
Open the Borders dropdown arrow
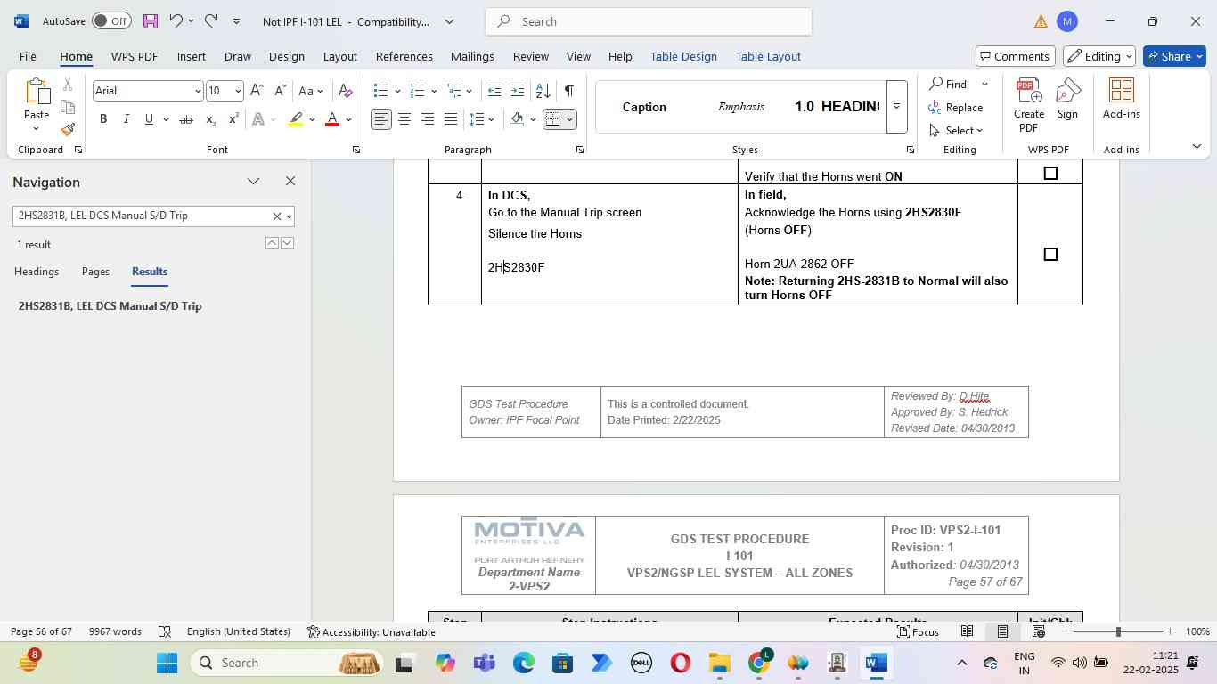(x=570, y=119)
